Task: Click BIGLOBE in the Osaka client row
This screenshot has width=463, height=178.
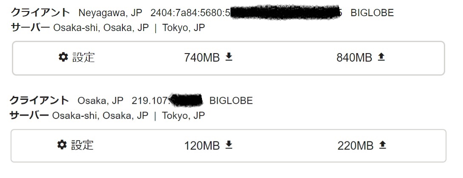Action: (231, 101)
